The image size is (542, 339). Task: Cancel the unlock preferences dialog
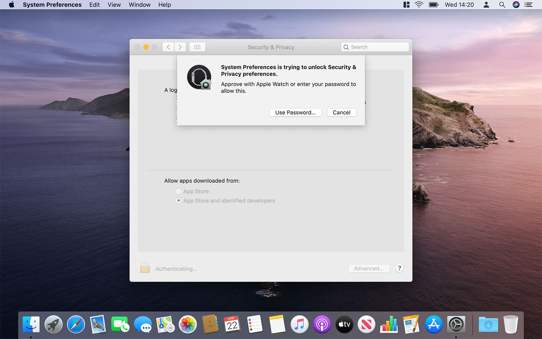[x=341, y=112]
